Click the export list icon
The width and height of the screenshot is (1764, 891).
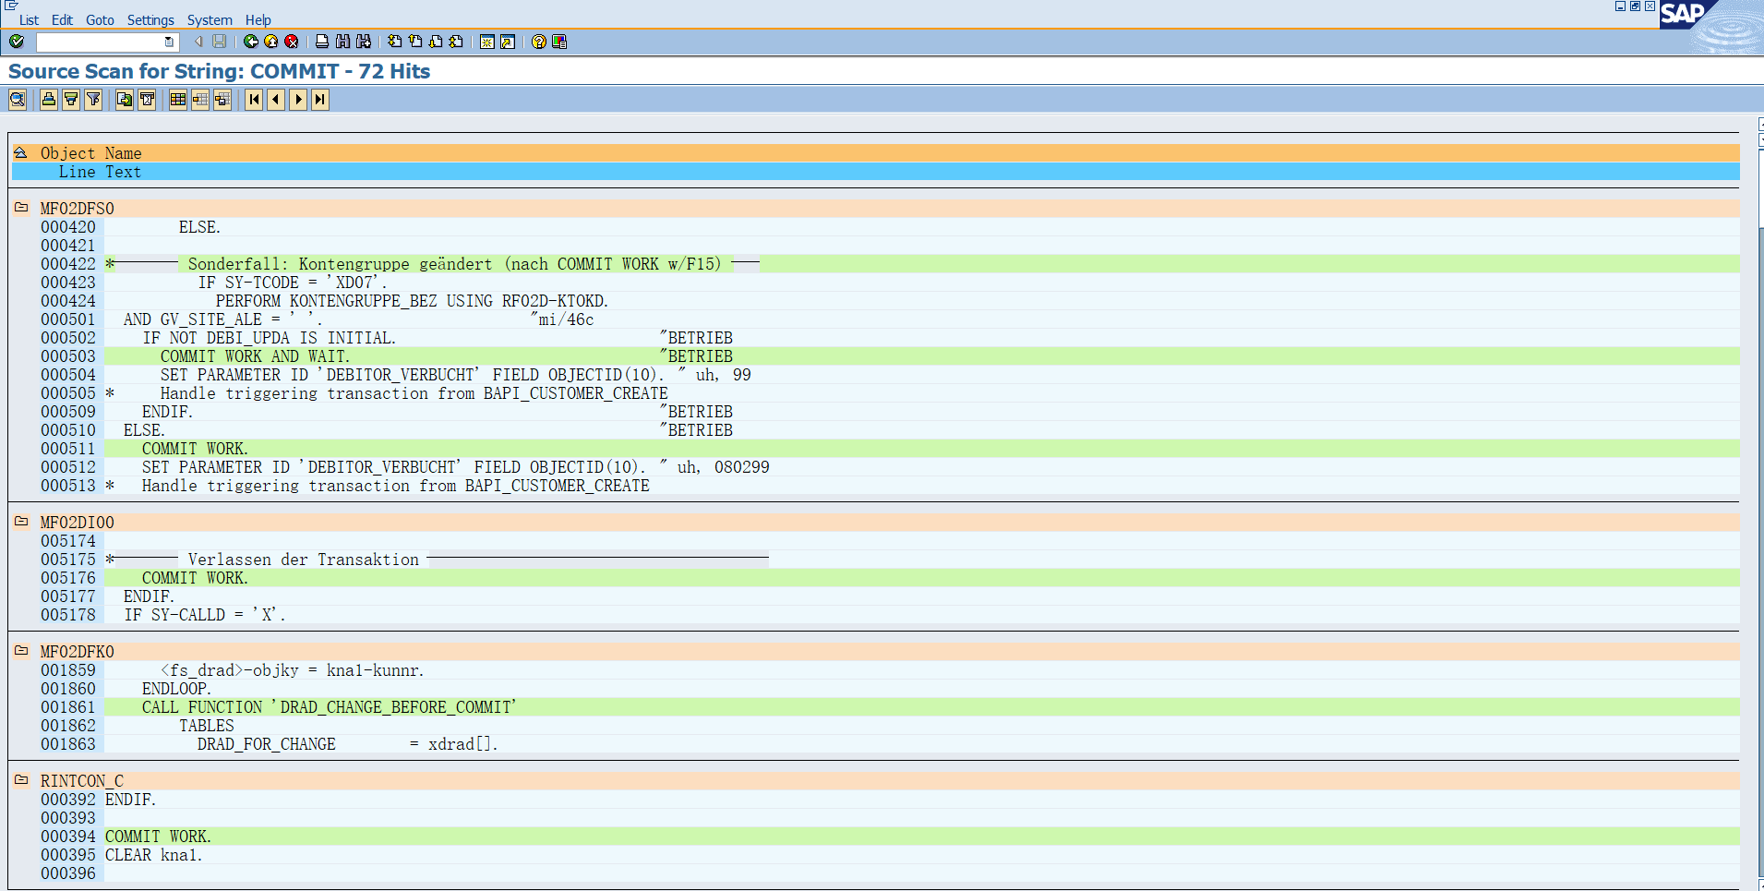pyautogui.click(x=123, y=99)
